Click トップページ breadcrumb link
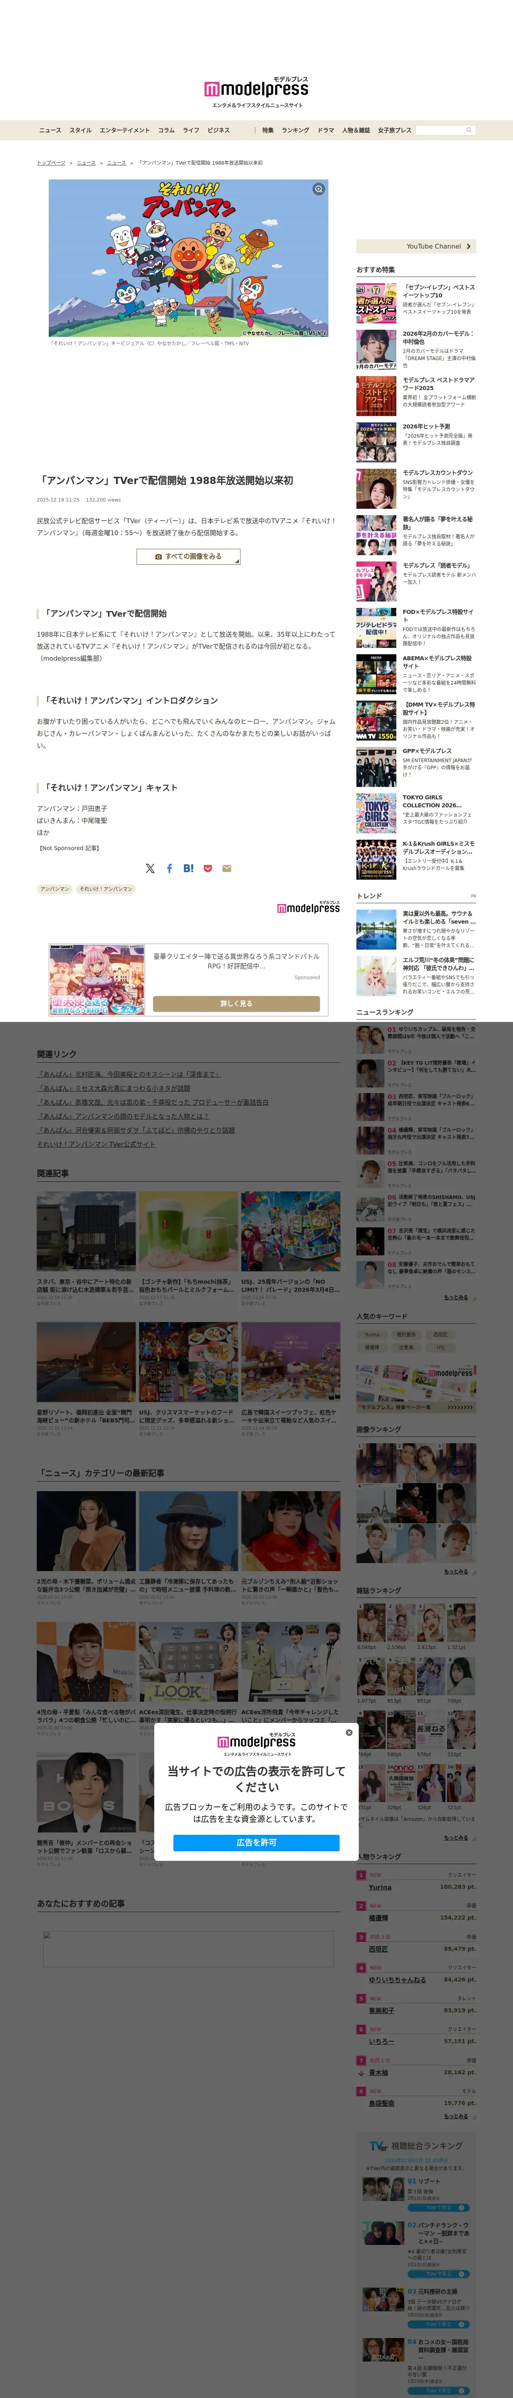 (x=51, y=163)
